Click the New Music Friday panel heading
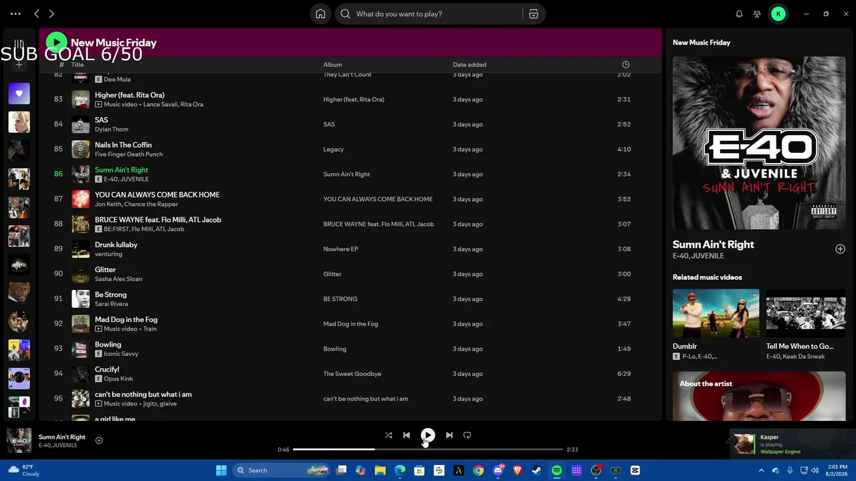This screenshot has width=856, height=481. tap(702, 43)
